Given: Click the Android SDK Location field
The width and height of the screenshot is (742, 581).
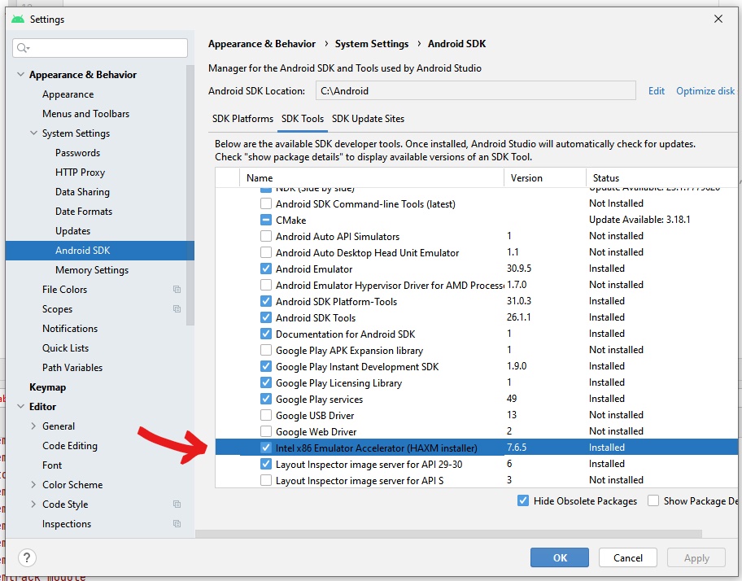Looking at the screenshot, I should pyautogui.click(x=476, y=90).
